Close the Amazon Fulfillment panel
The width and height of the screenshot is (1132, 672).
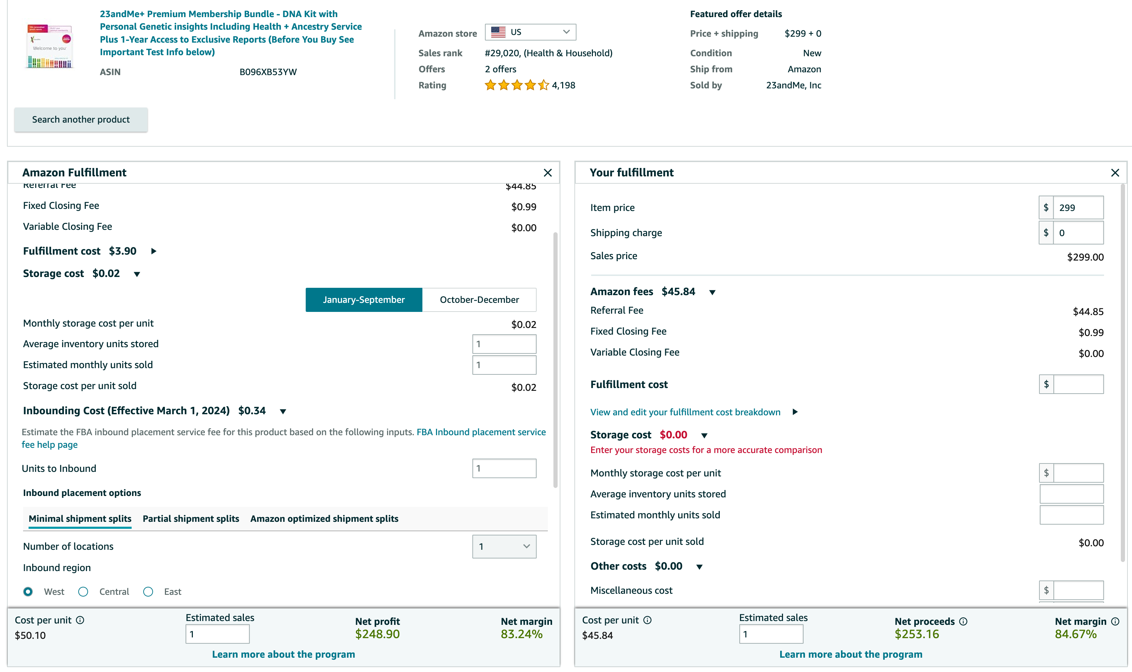547,173
